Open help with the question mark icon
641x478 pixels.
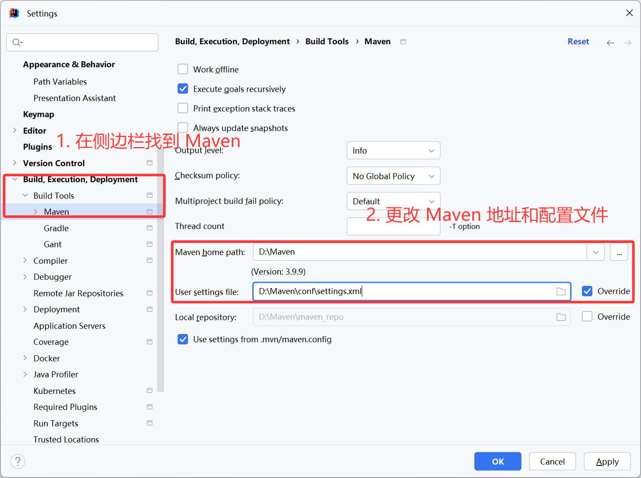(18, 462)
